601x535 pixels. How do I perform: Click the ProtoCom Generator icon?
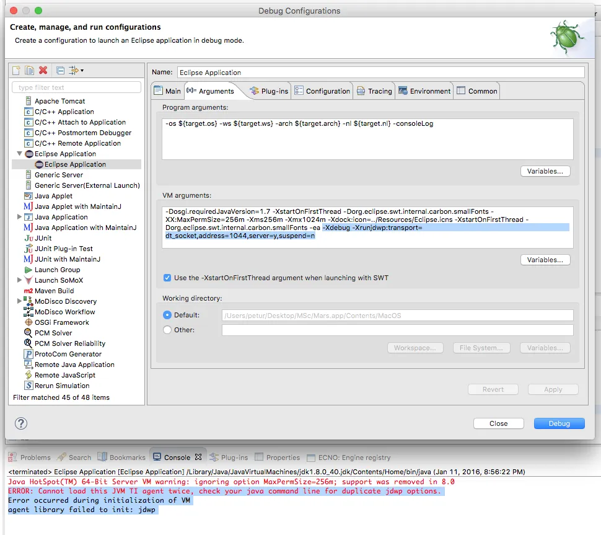click(29, 354)
